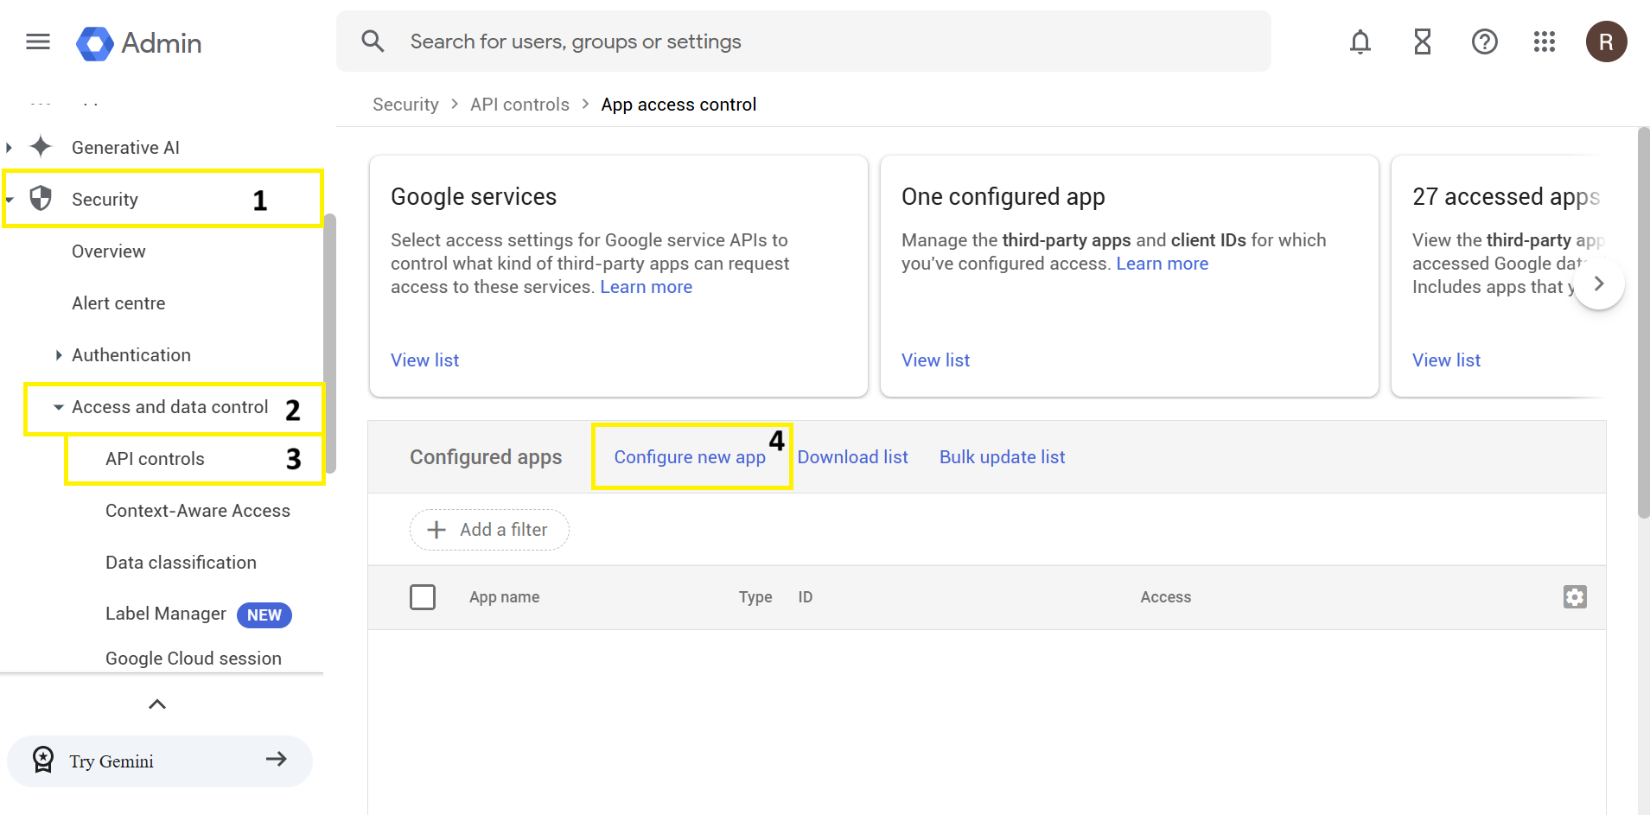The height and width of the screenshot is (815, 1650).
Task: Open Learn more in configured app card
Action: pyautogui.click(x=1162, y=264)
